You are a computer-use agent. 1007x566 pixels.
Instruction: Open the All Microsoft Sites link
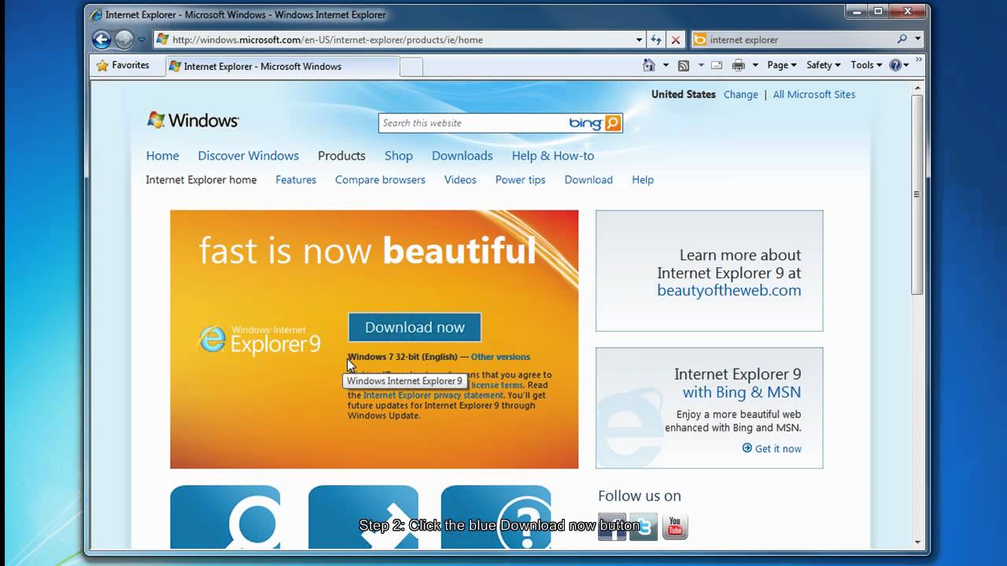(x=814, y=94)
